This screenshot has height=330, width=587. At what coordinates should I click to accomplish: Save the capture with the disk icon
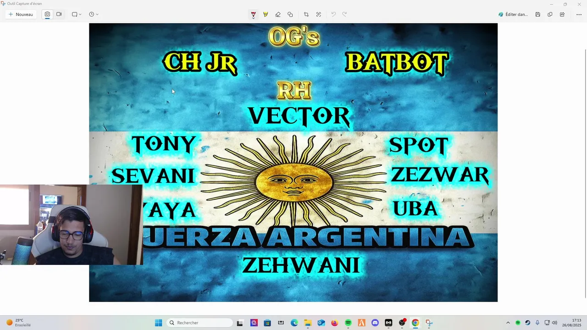[x=538, y=15]
